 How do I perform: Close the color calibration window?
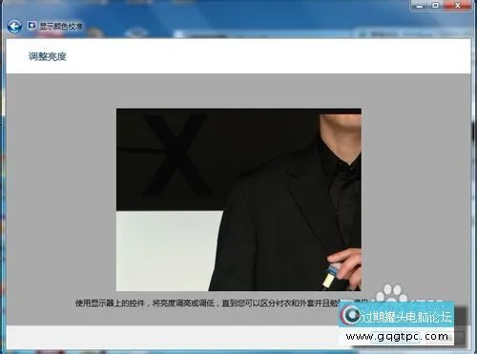457,6
